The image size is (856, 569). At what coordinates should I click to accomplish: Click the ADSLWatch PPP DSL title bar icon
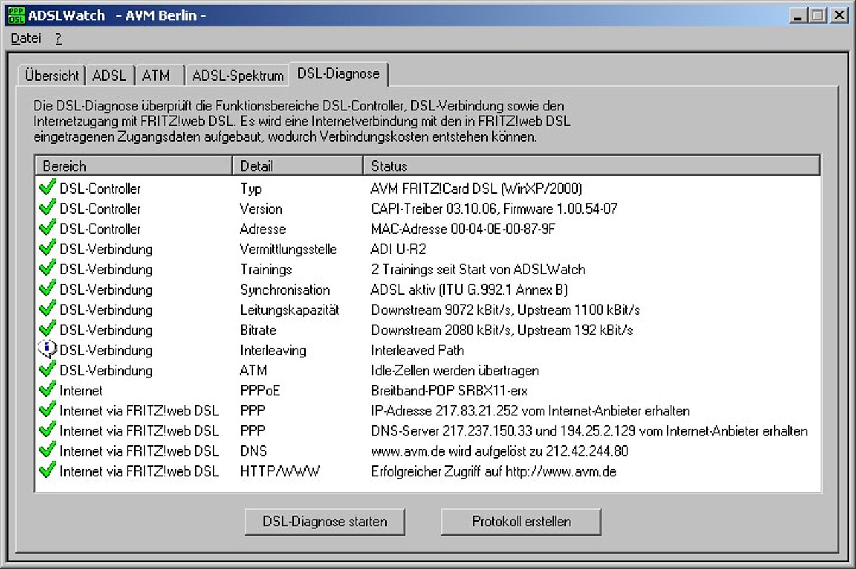click(x=17, y=15)
